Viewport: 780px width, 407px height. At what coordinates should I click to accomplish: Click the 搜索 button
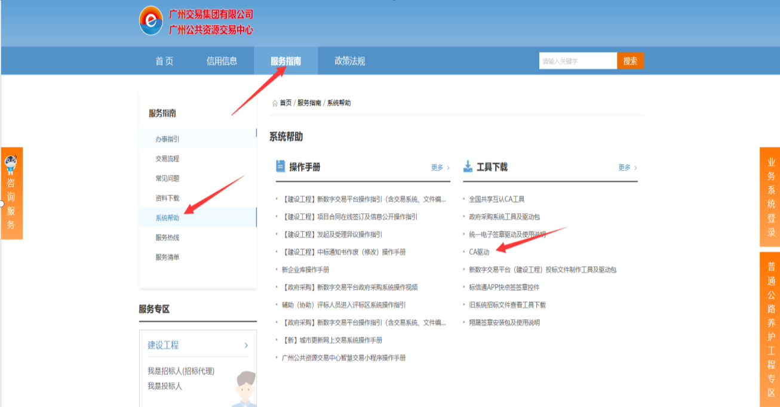(630, 60)
